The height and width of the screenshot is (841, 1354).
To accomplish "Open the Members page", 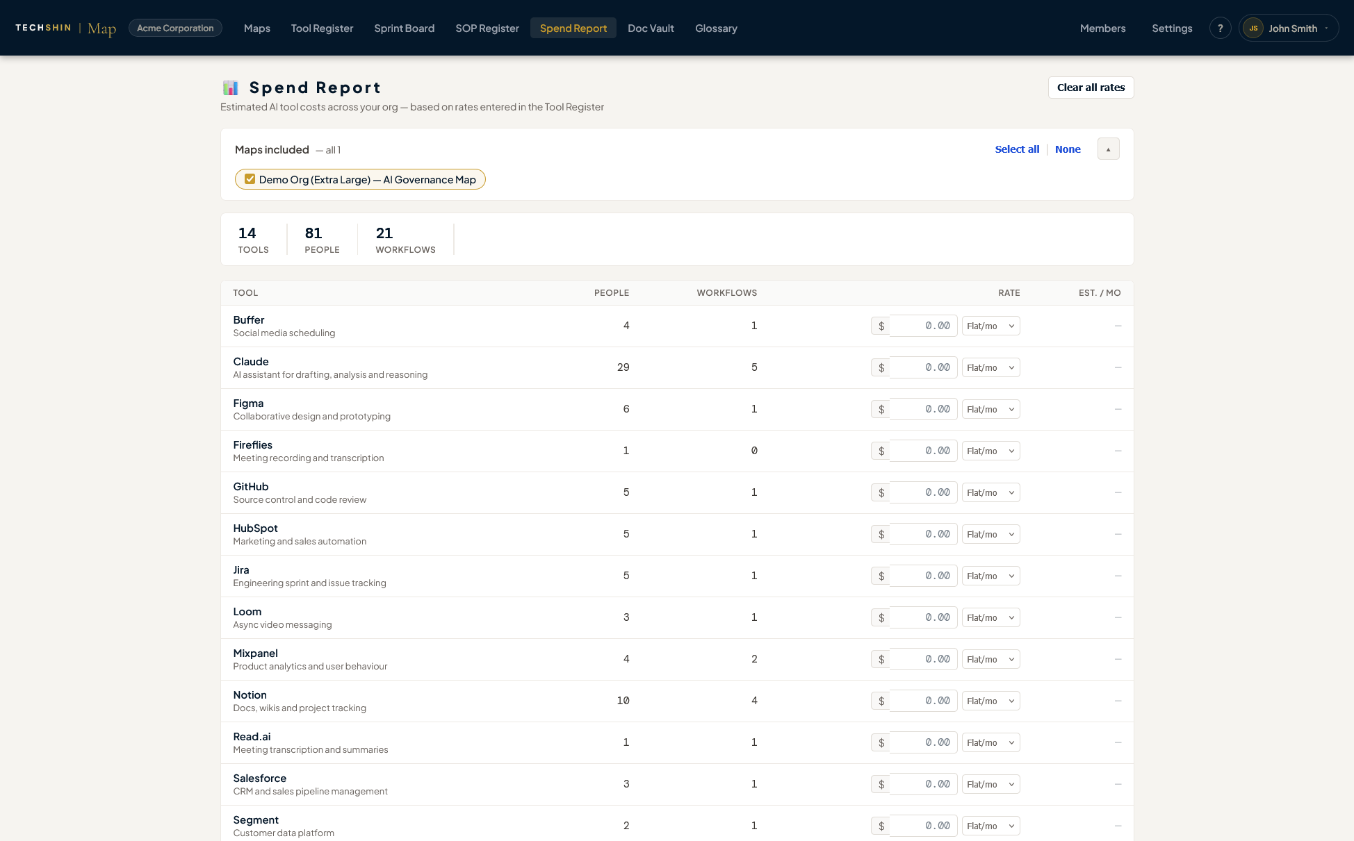I will [1102, 28].
